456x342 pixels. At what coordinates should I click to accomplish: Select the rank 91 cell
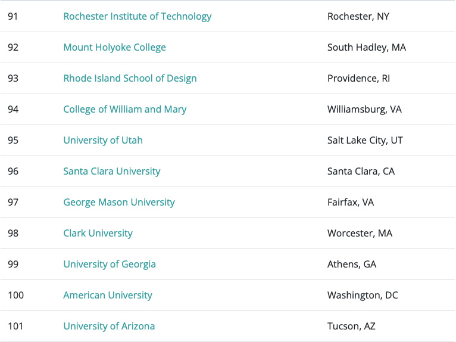[13, 17]
